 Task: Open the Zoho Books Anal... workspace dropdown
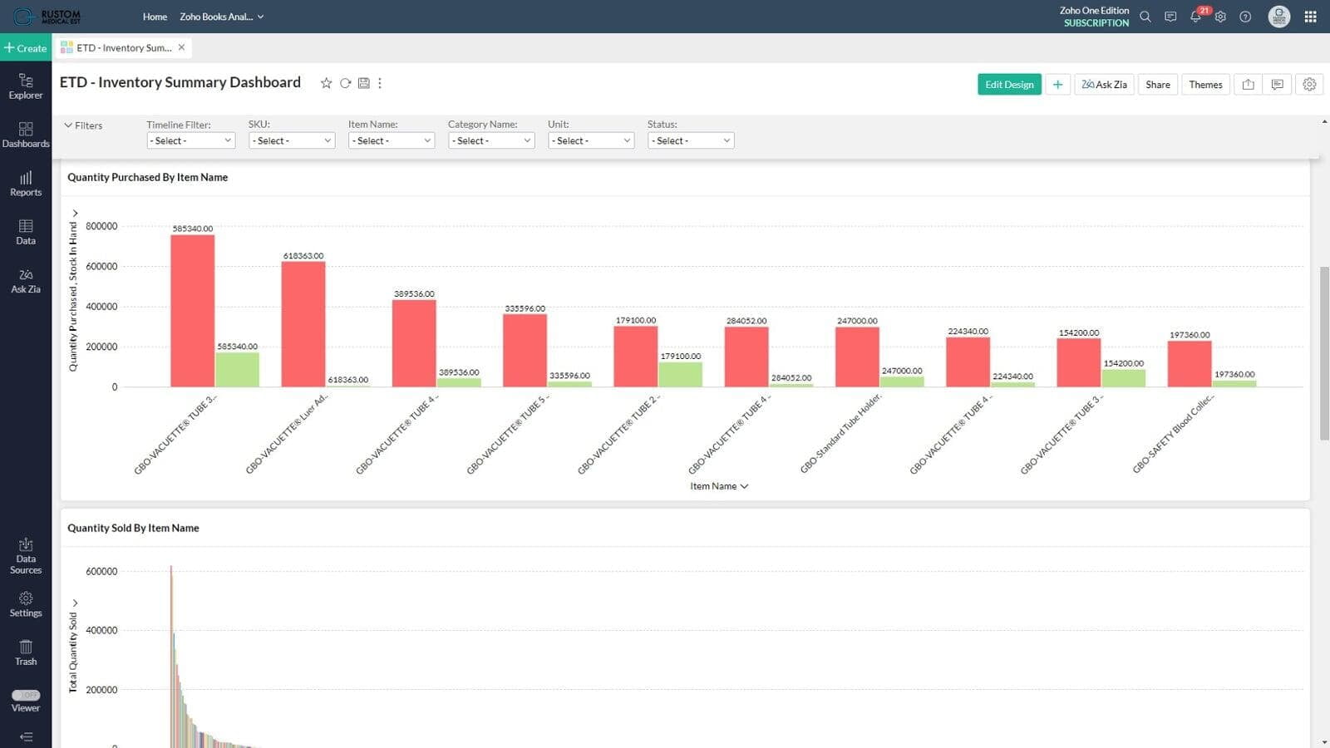tap(221, 17)
